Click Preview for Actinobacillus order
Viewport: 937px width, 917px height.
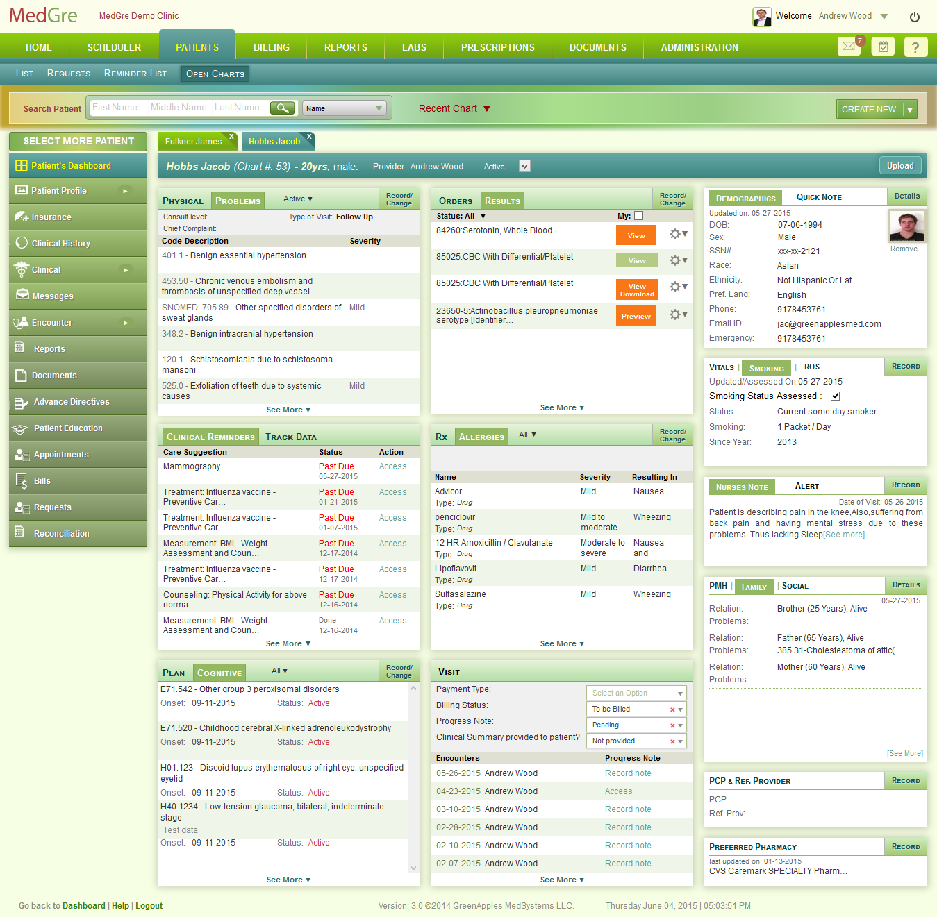coord(636,316)
